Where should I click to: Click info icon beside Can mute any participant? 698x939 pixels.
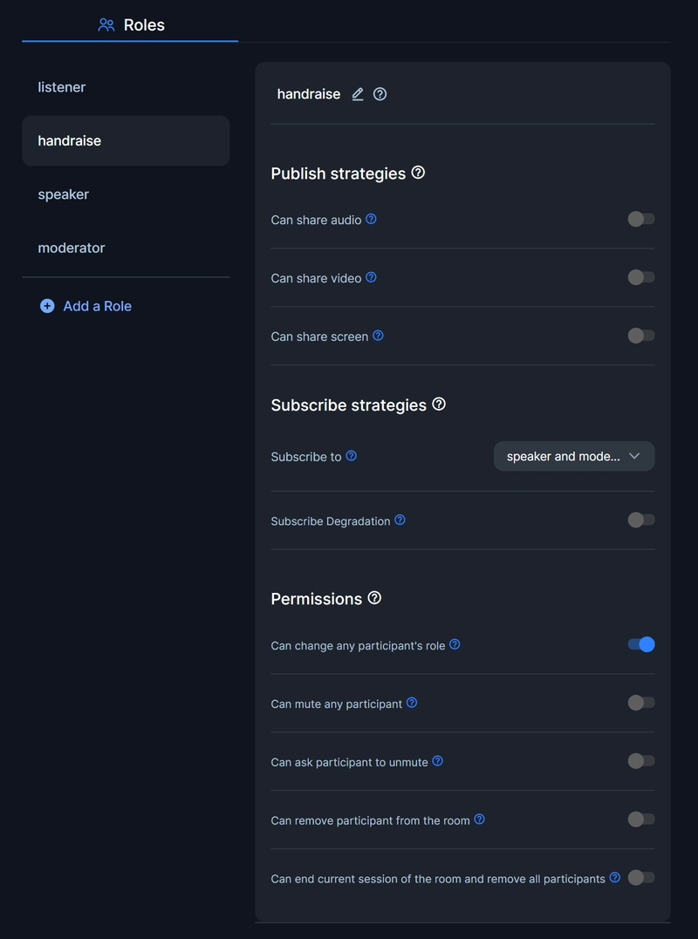[412, 703]
